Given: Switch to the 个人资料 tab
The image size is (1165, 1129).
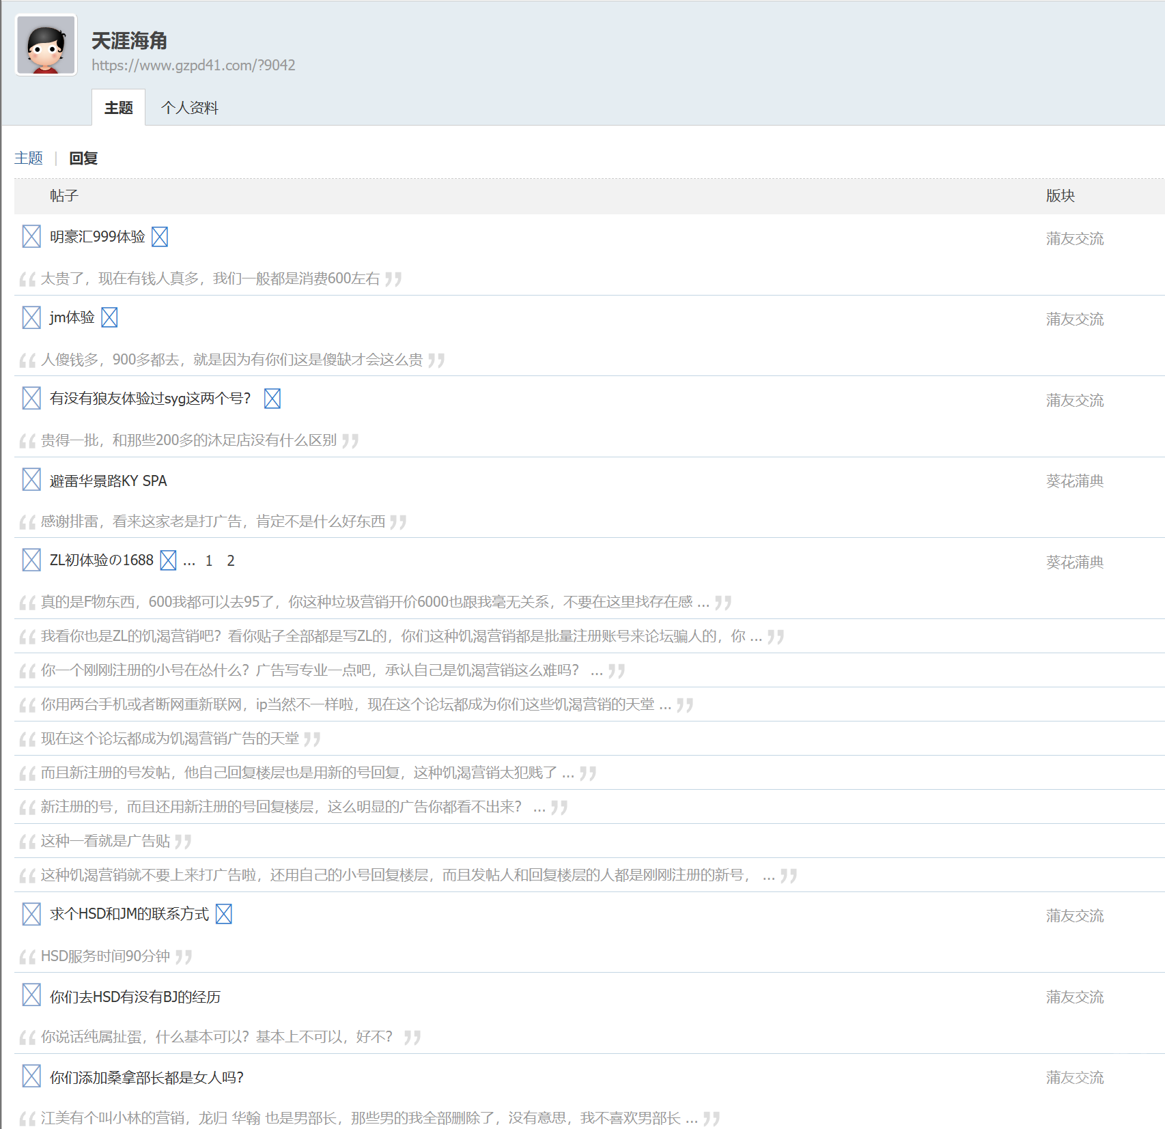Looking at the screenshot, I should point(189,108).
